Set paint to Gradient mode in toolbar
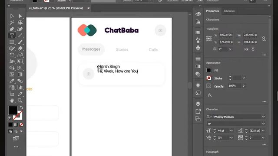278x156 pixels. tap(16, 125)
